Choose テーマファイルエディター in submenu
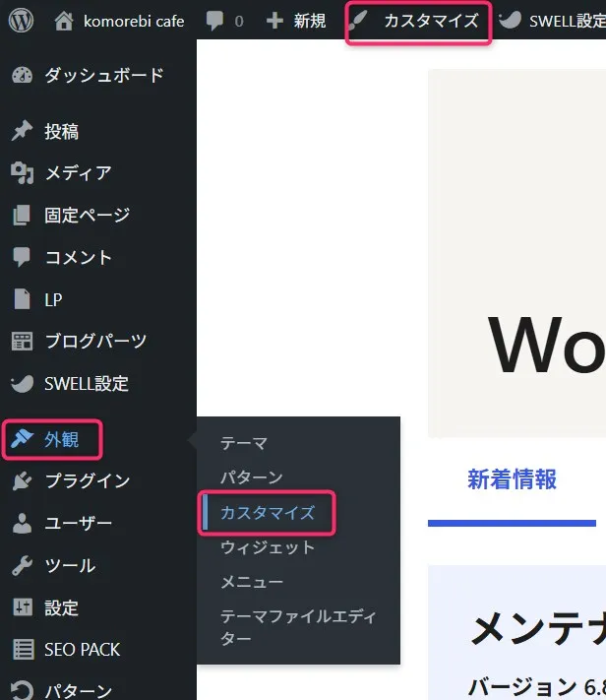This screenshot has height=700, width=606. click(x=298, y=627)
